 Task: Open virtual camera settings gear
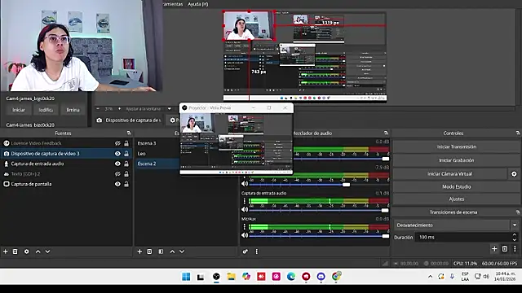pos(514,173)
